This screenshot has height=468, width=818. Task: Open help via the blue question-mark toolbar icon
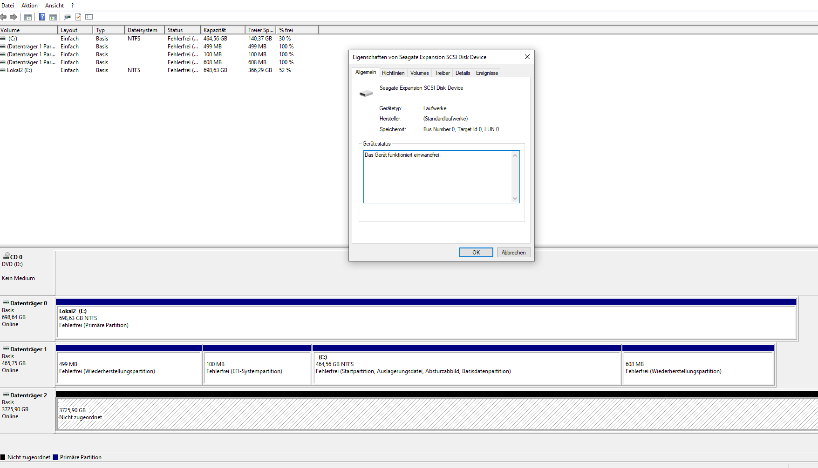pyautogui.click(x=42, y=17)
